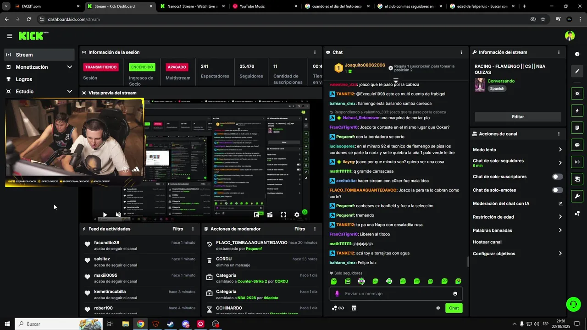Open Configurar objetivos options arrow
Viewport: 587px width, 330px height.
click(560, 253)
